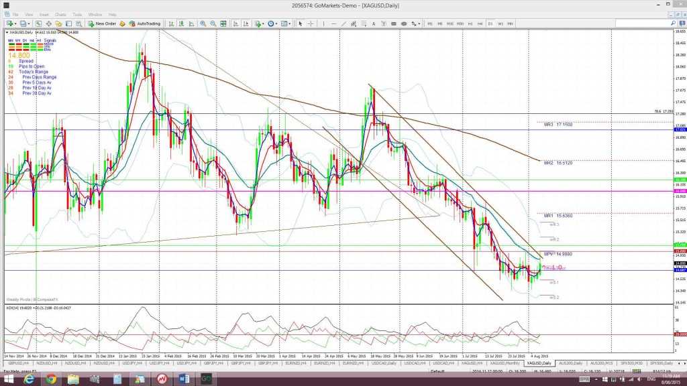Zoom in on the chart
Image resolution: width=687 pixels, height=386 pixels.
pyautogui.click(x=203, y=23)
